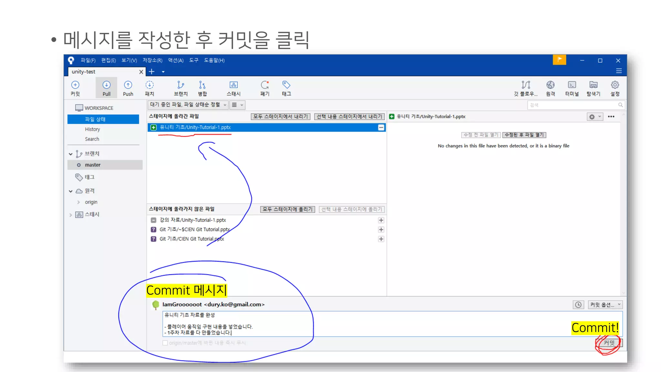Collapse the 원격 section
The height and width of the screenshot is (372, 661).
point(71,191)
